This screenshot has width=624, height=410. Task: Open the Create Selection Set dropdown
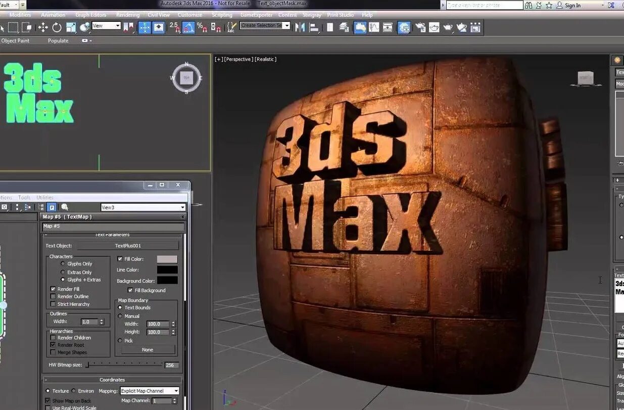click(x=265, y=25)
